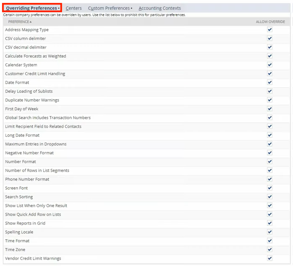The width and height of the screenshot is (293, 266).
Task: Click the 'Number Format' row label
Action: pyautogui.click(x=21, y=162)
